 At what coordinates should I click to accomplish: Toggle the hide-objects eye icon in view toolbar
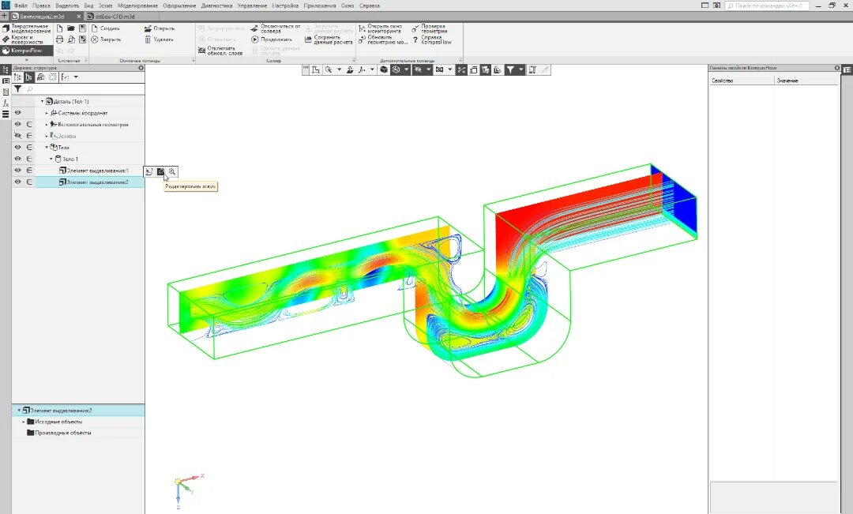point(418,69)
